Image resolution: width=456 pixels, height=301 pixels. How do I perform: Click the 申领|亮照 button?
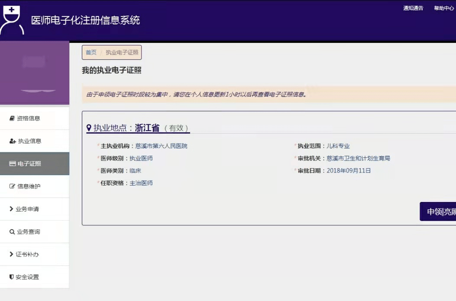click(438, 211)
